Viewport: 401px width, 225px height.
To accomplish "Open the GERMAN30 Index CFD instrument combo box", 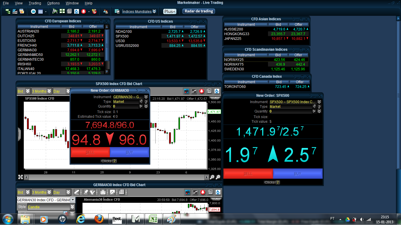I will (x=46, y=200).
